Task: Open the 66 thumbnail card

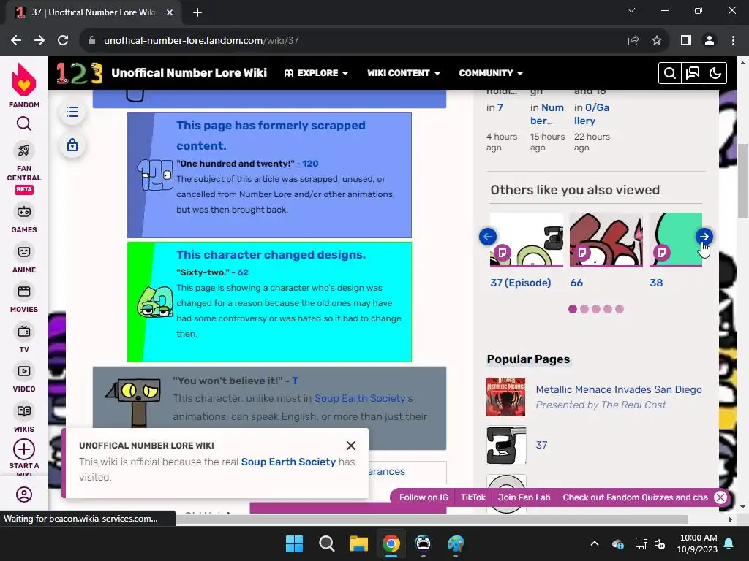Action: (606, 240)
